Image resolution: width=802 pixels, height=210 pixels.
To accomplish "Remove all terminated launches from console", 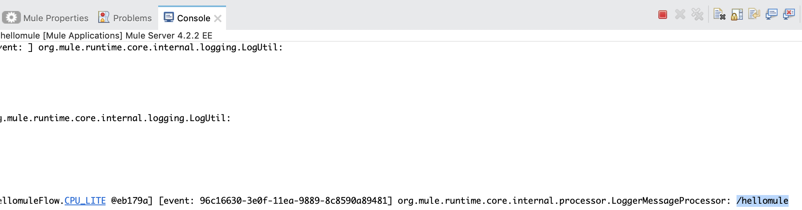I will click(x=697, y=15).
